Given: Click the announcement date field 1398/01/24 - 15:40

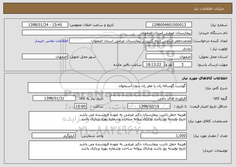Looking at the screenshot, I should pos(45,25).
